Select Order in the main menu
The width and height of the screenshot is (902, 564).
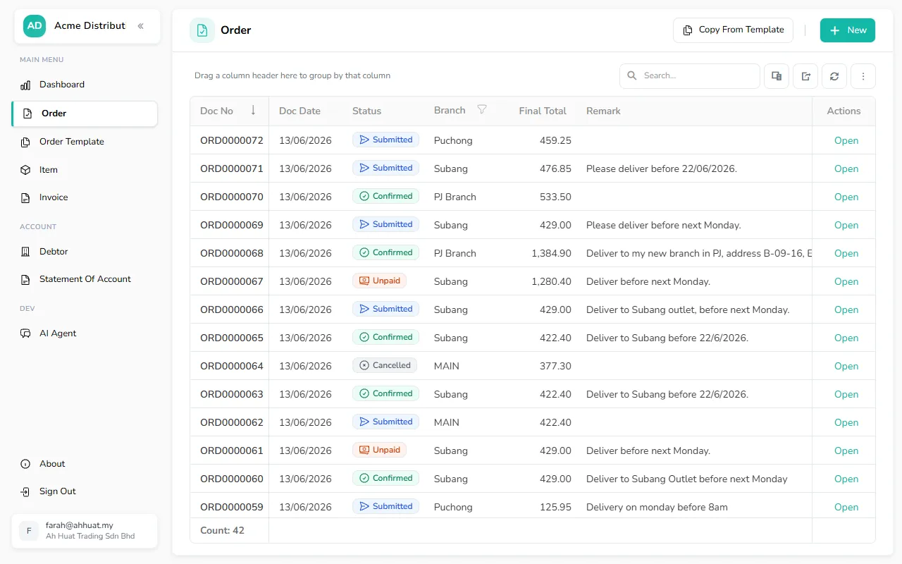coord(85,114)
